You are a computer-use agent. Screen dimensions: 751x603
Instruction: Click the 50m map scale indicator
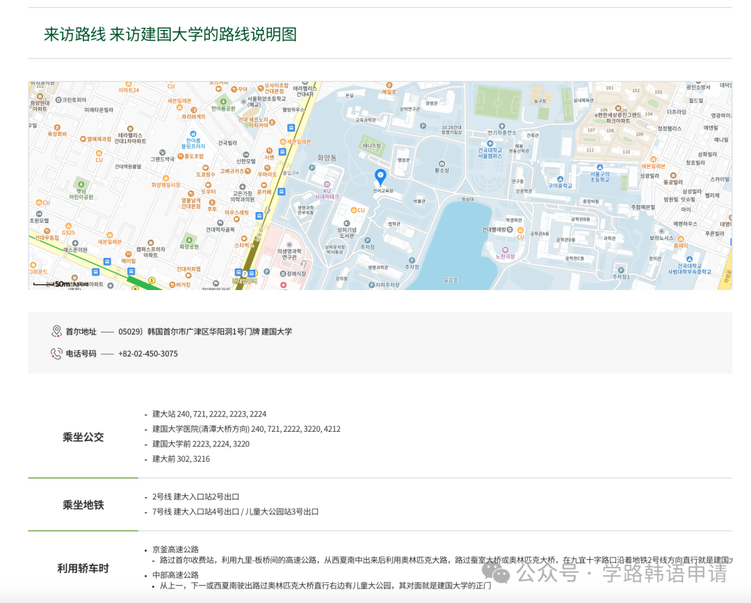point(53,284)
